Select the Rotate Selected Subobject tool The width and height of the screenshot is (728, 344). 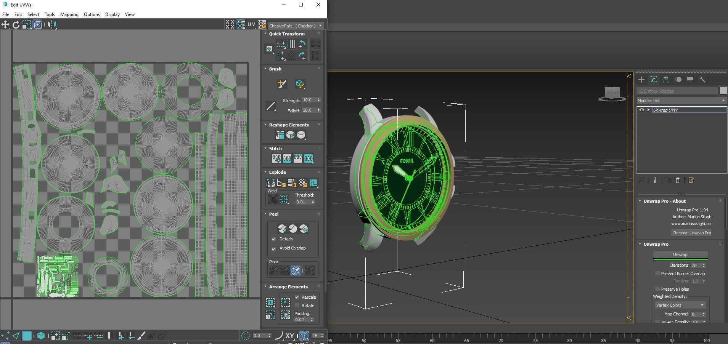(x=16, y=25)
